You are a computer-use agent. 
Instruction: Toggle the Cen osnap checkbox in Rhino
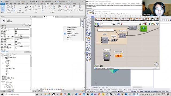pyautogui.click(x=103, y=90)
